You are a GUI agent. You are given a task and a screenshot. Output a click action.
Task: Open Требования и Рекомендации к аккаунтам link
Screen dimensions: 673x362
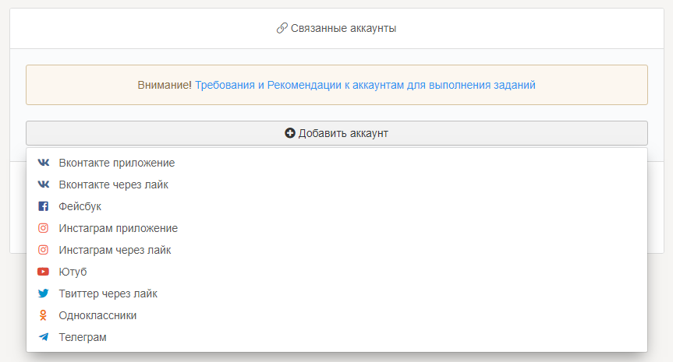[365, 85]
